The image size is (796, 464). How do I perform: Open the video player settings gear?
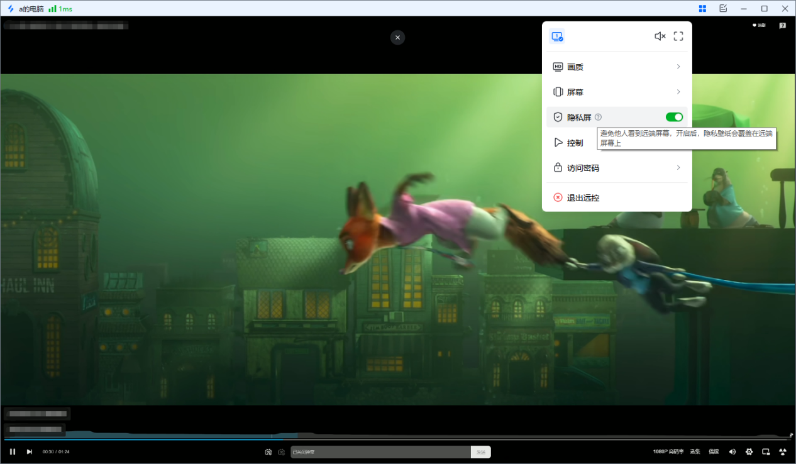pos(749,451)
